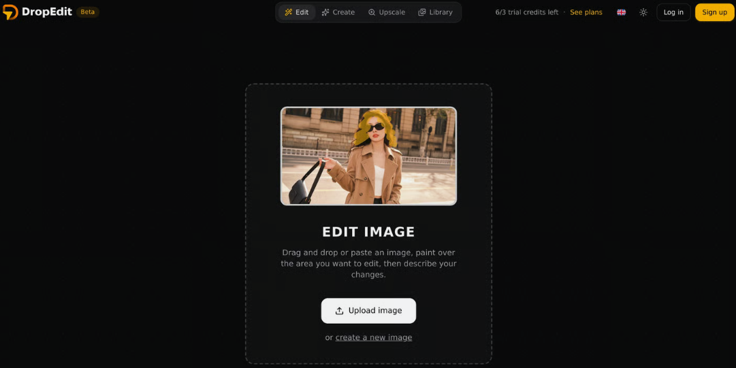Image resolution: width=736 pixels, height=368 pixels.
Task: Click the Library stack icon
Action: point(422,12)
